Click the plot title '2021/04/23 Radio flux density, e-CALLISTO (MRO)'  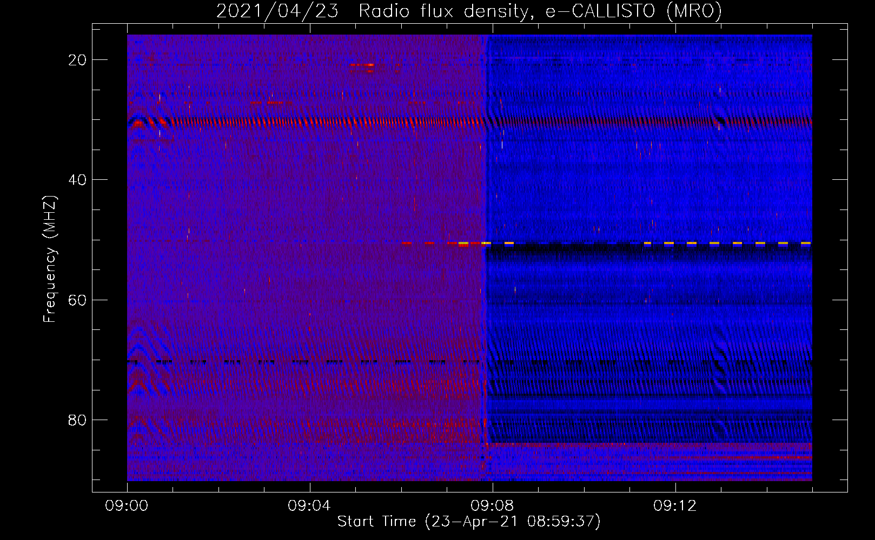(469, 11)
